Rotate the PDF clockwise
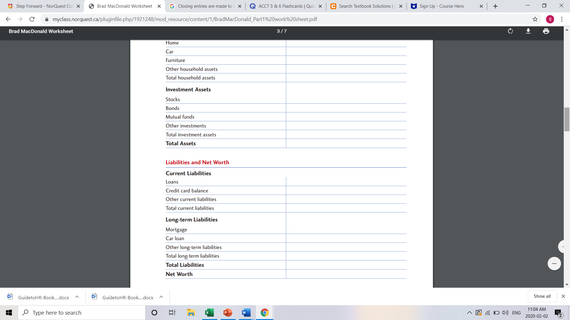This screenshot has height=320, width=570. [x=510, y=31]
